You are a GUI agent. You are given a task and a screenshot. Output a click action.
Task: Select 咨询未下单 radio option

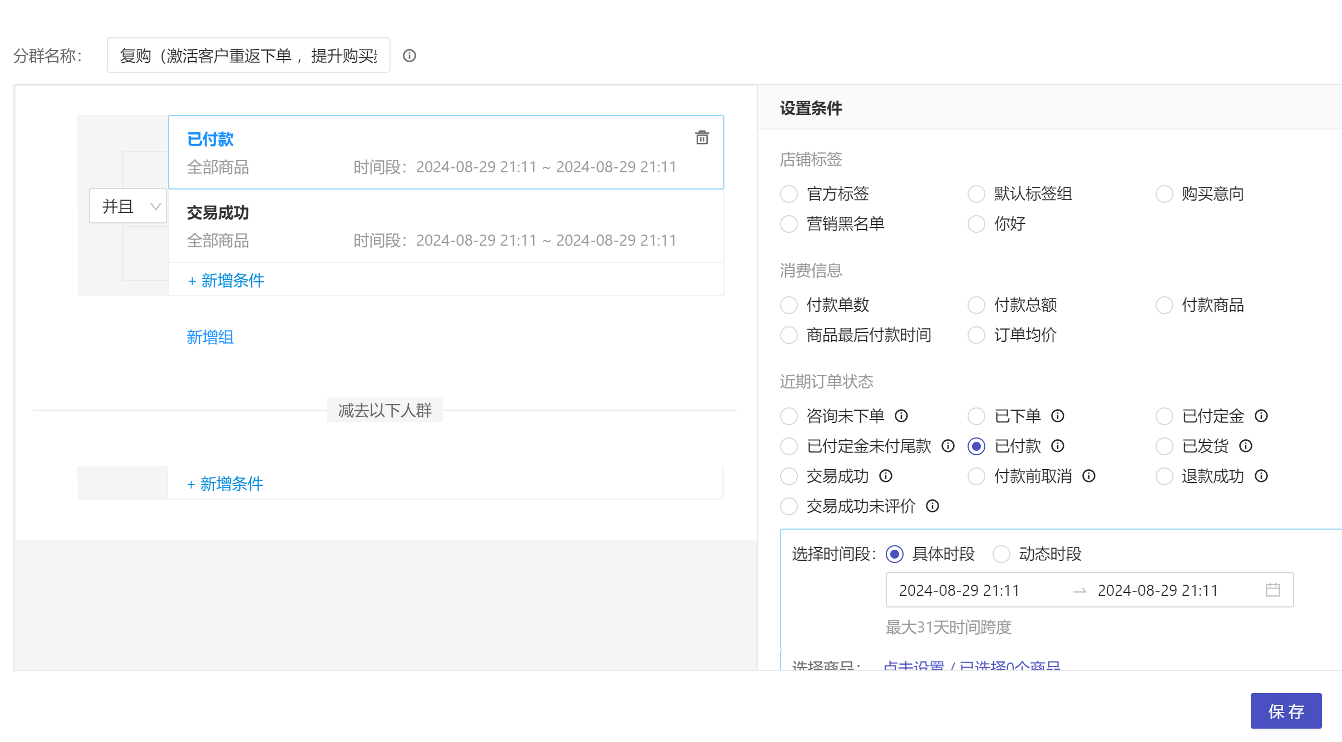pyautogui.click(x=788, y=416)
